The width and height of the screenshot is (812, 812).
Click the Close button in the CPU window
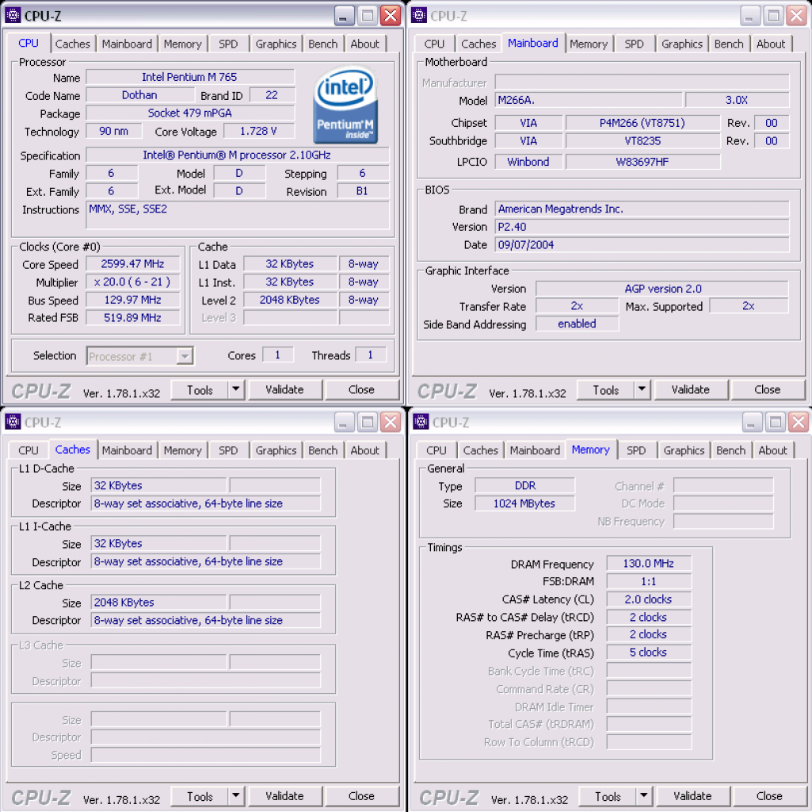[361, 389]
